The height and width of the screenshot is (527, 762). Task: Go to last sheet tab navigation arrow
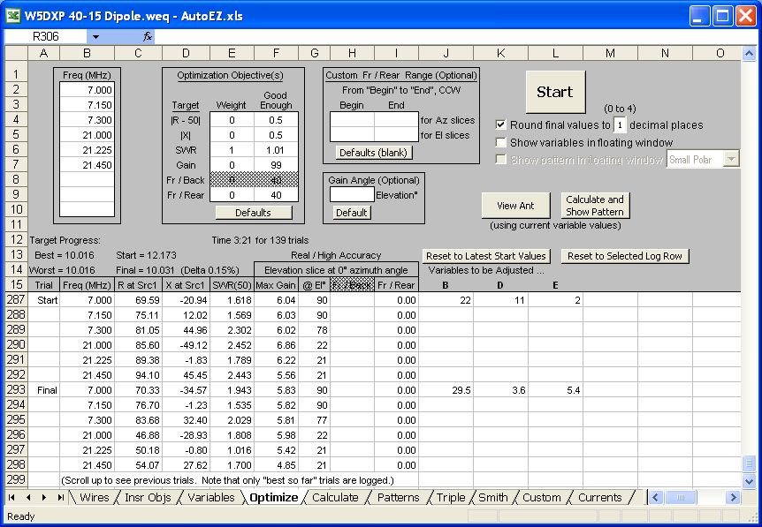(60, 498)
